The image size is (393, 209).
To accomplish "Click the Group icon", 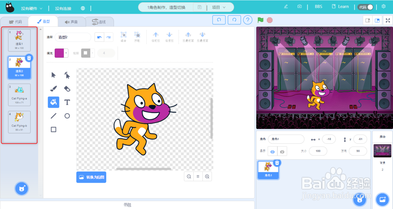I will tap(123, 37).
